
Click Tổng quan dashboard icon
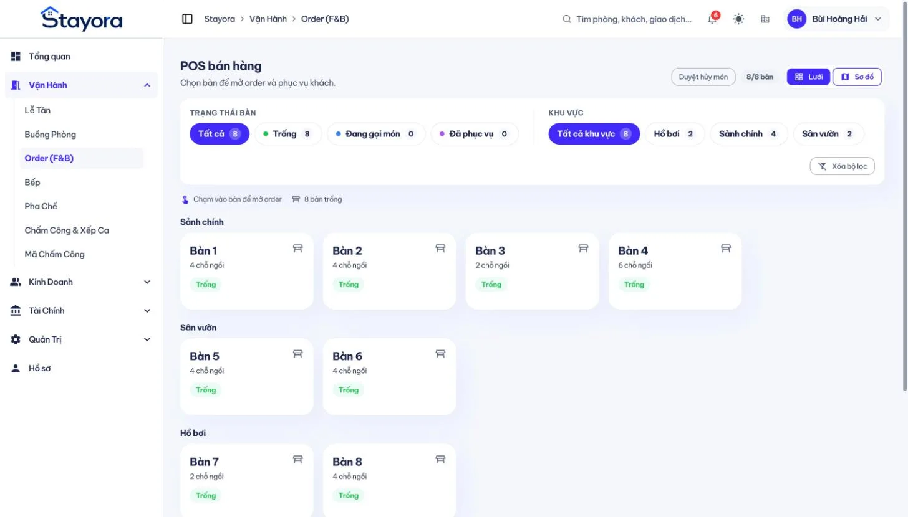pyautogui.click(x=16, y=57)
